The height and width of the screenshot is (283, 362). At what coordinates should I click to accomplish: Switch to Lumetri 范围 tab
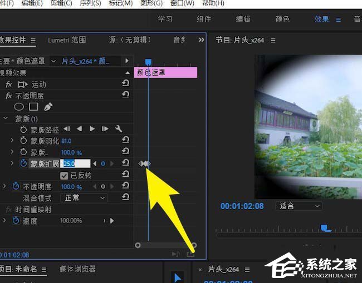click(x=67, y=40)
